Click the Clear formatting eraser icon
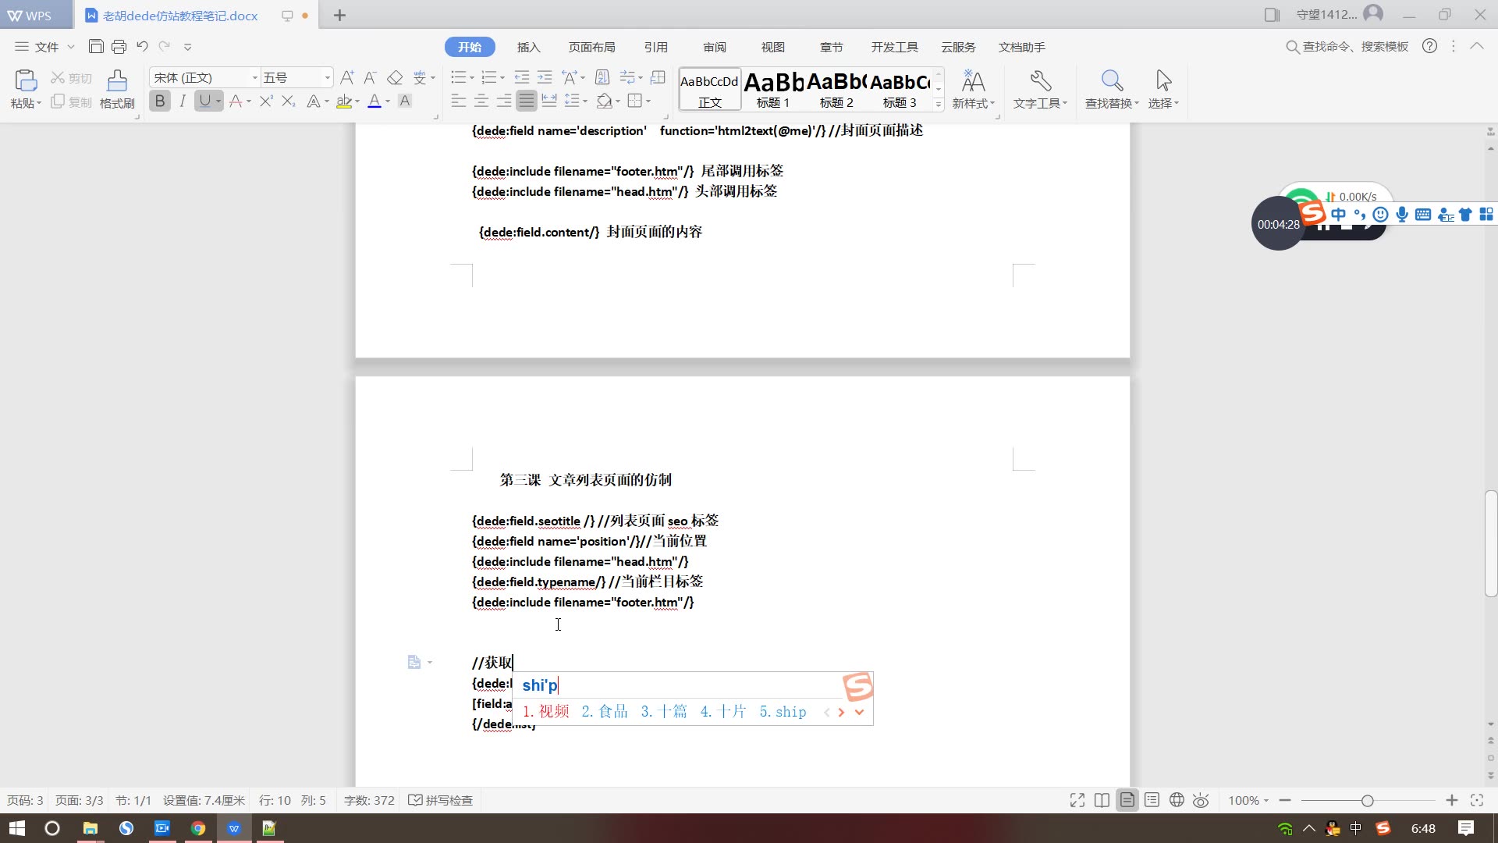The image size is (1498, 843). pos(395,77)
